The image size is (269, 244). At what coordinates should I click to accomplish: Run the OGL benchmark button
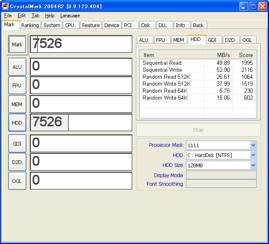click(17, 181)
